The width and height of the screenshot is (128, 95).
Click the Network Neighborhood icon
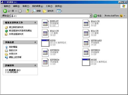coord(6,57)
